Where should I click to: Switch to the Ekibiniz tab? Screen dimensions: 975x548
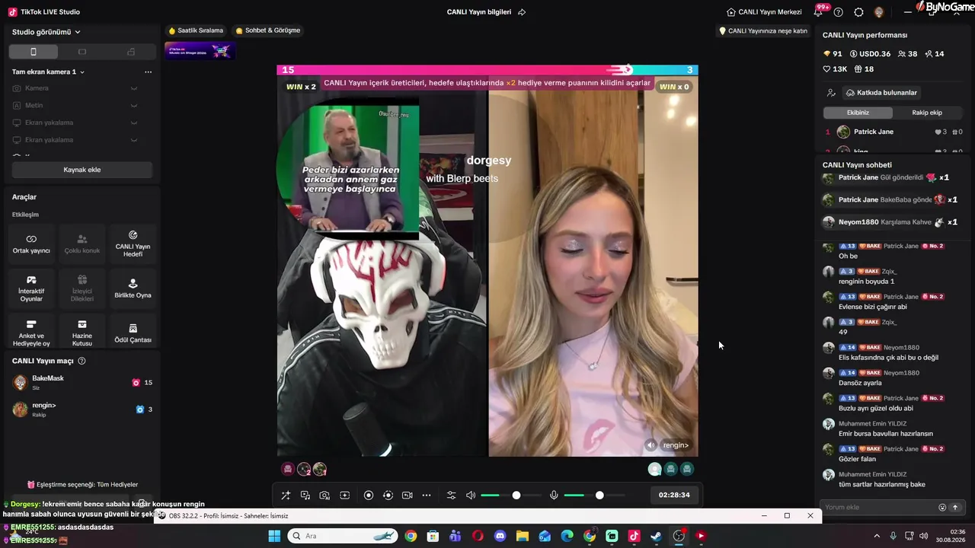(858, 113)
